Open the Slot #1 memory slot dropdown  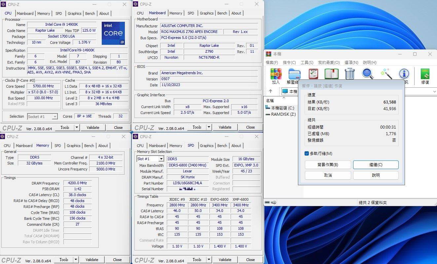[150, 159]
